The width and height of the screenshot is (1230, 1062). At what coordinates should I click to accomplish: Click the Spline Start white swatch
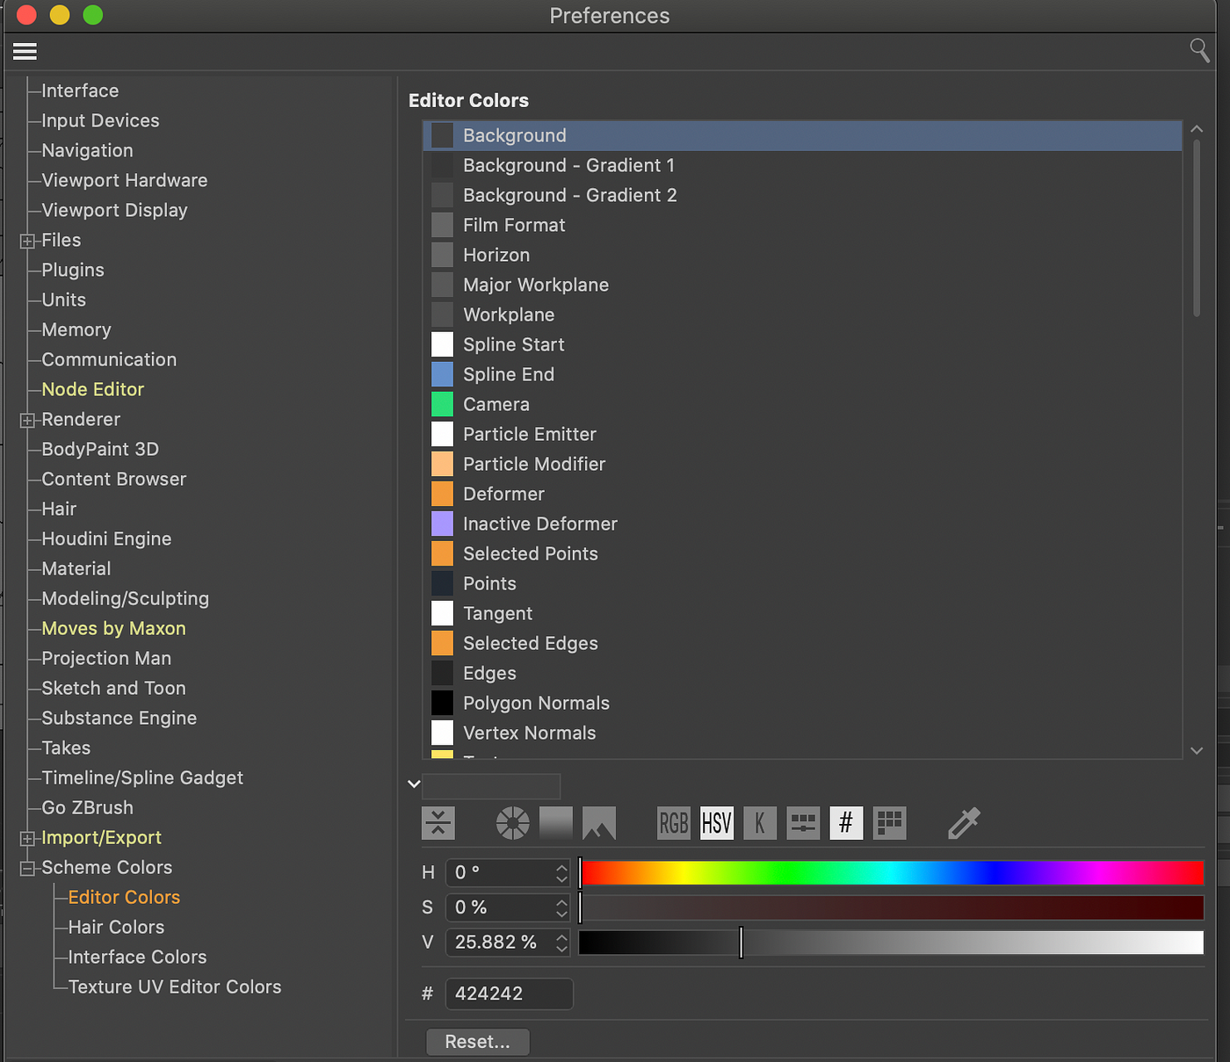tap(442, 344)
